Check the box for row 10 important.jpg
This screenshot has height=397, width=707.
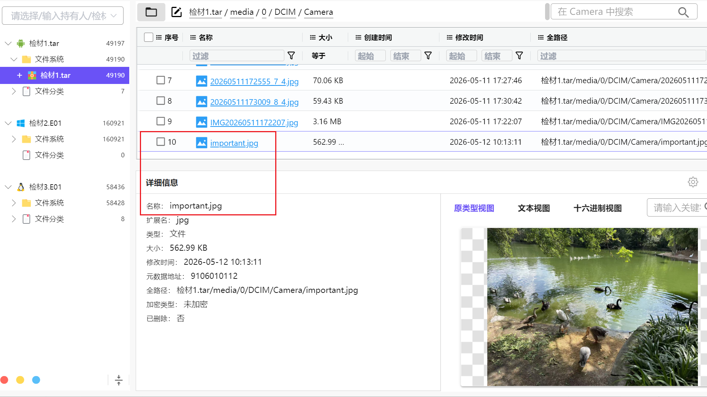pyautogui.click(x=161, y=142)
